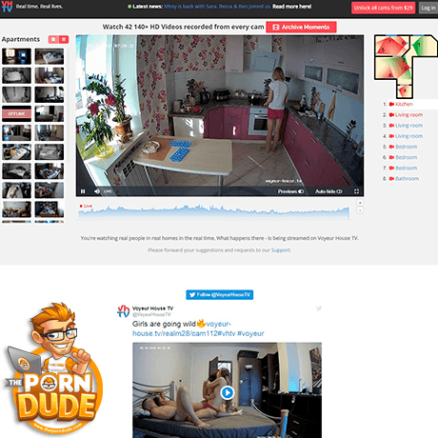Viewport: 438px width, 438px height.
Task: Click the Twitter bird icon on the tweet
Action: (x=319, y=309)
